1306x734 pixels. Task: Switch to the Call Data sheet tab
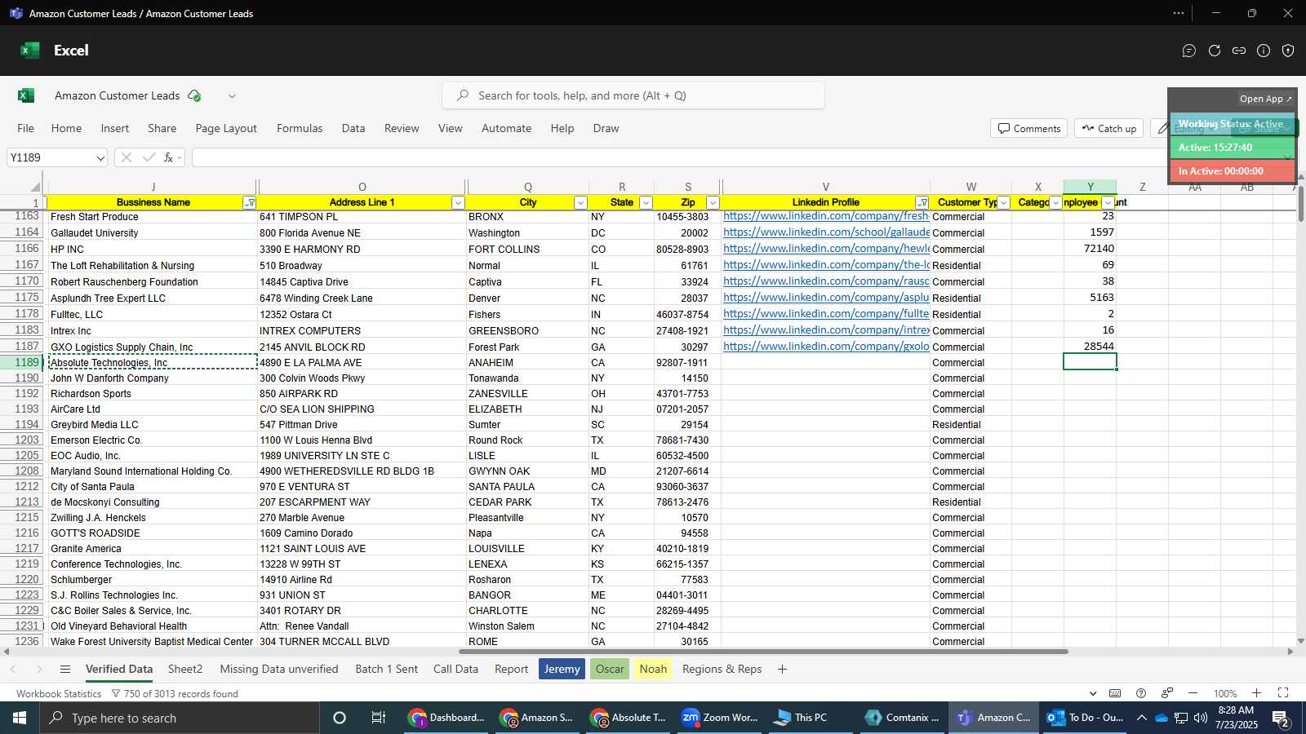tap(455, 670)
